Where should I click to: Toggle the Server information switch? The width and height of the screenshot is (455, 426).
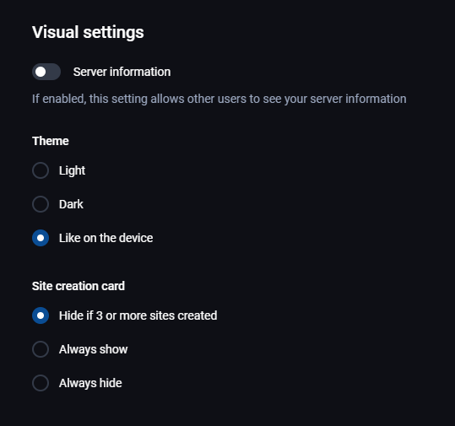pos(46,72)
